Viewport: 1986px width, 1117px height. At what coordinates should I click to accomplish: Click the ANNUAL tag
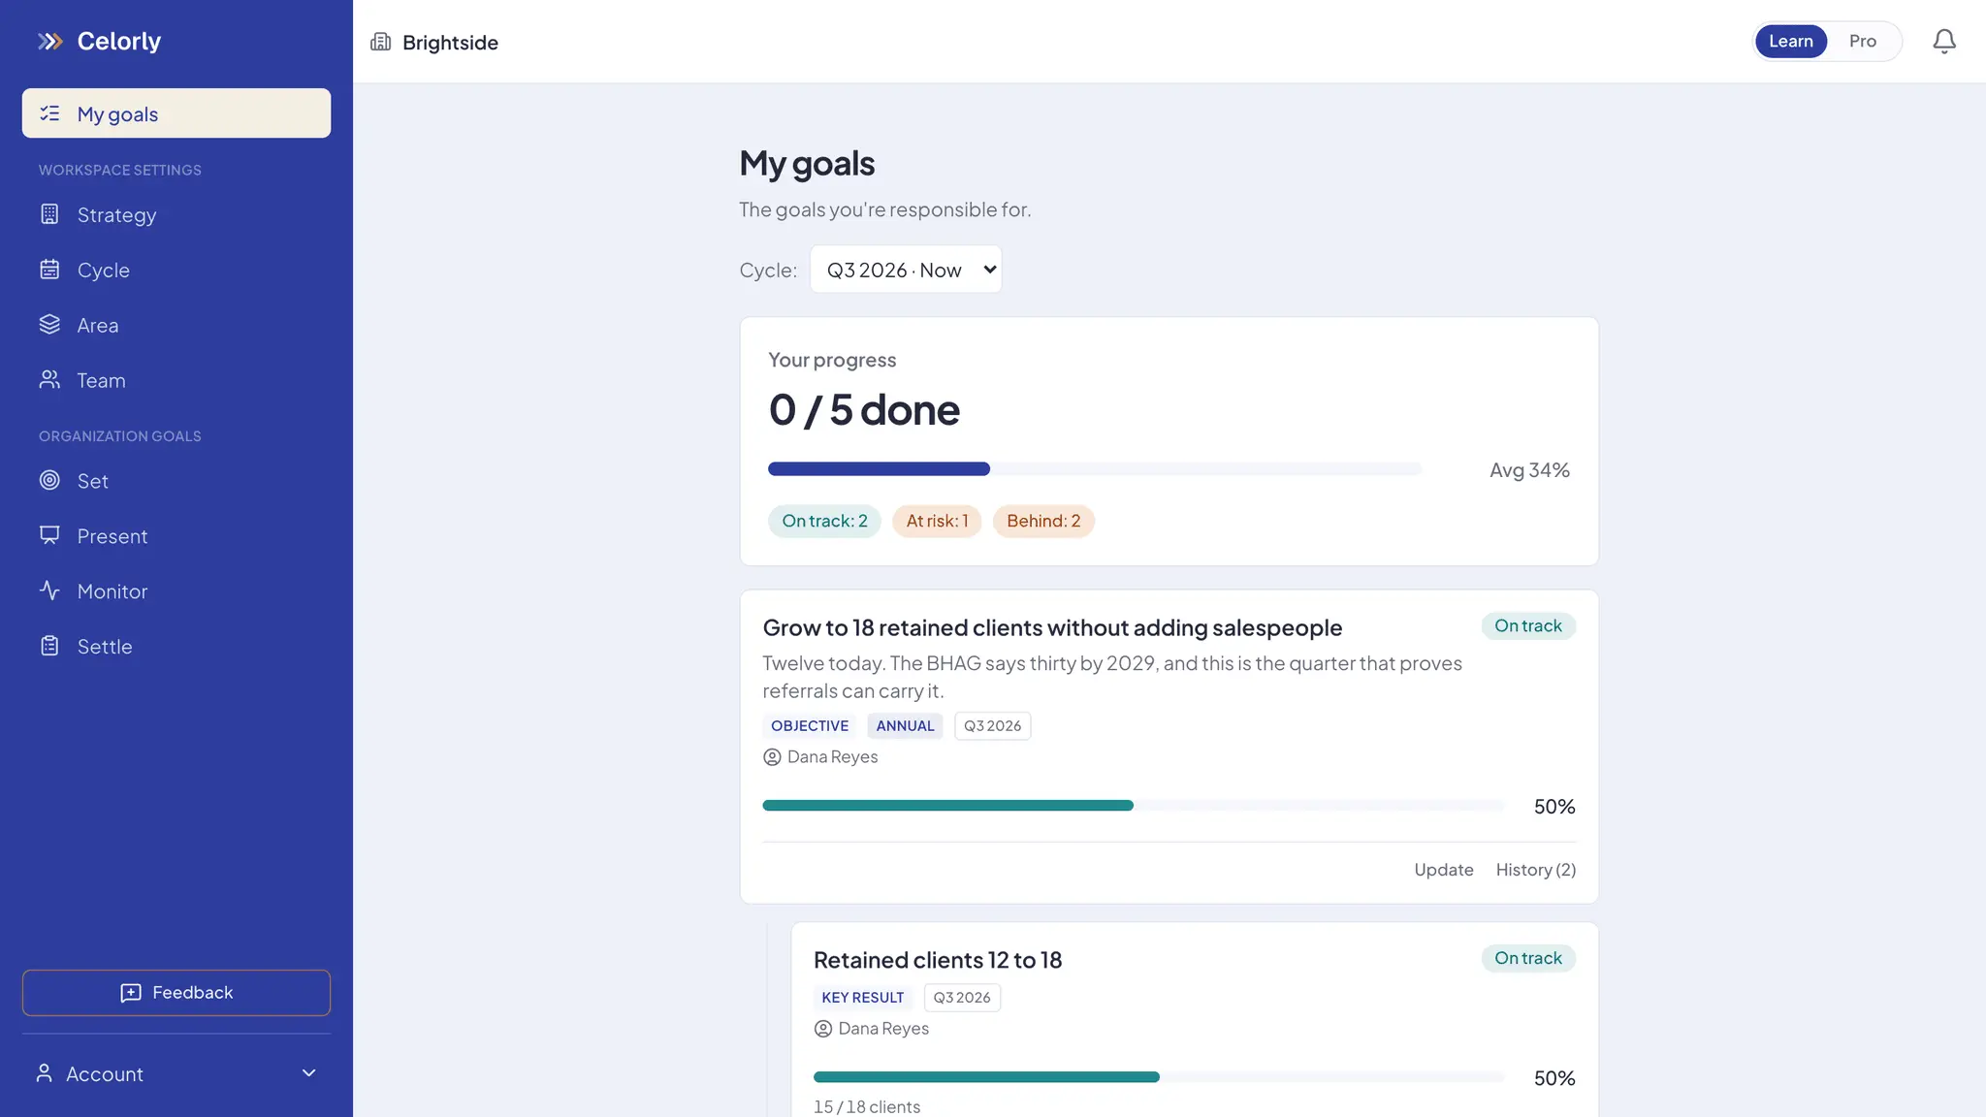click(905, 725)
